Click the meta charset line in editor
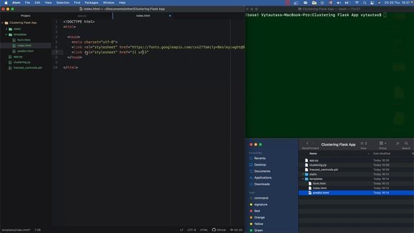The height and width of the screenshot is (233, 414). point(94,42)
